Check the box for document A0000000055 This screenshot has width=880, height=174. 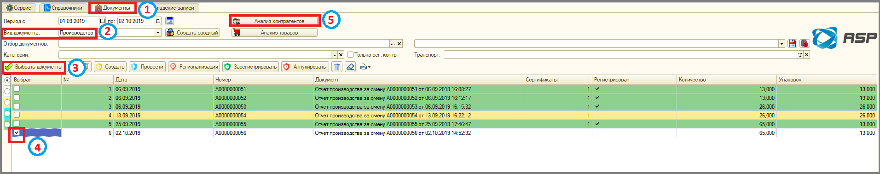click(17, 124)
